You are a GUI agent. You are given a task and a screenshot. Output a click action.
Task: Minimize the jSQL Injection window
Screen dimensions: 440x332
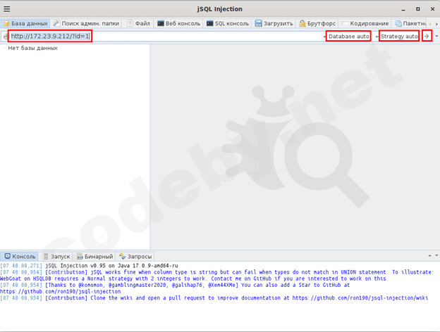coord(403,9)
